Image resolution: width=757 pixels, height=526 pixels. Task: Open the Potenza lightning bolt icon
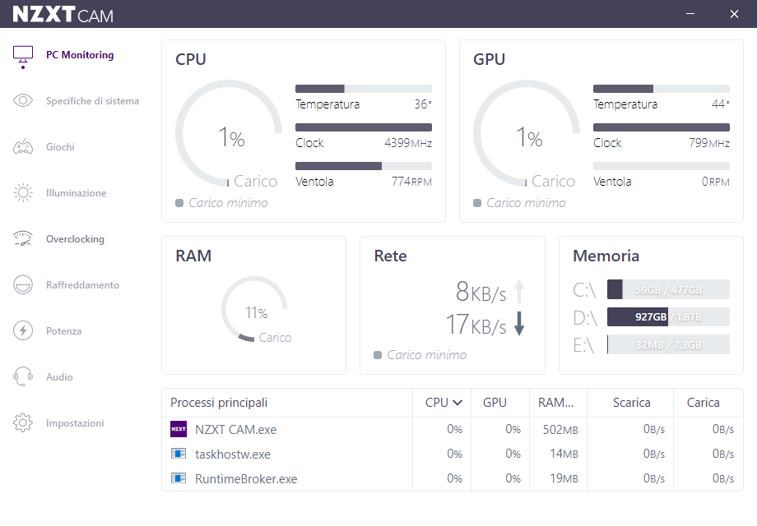[23, 331]
